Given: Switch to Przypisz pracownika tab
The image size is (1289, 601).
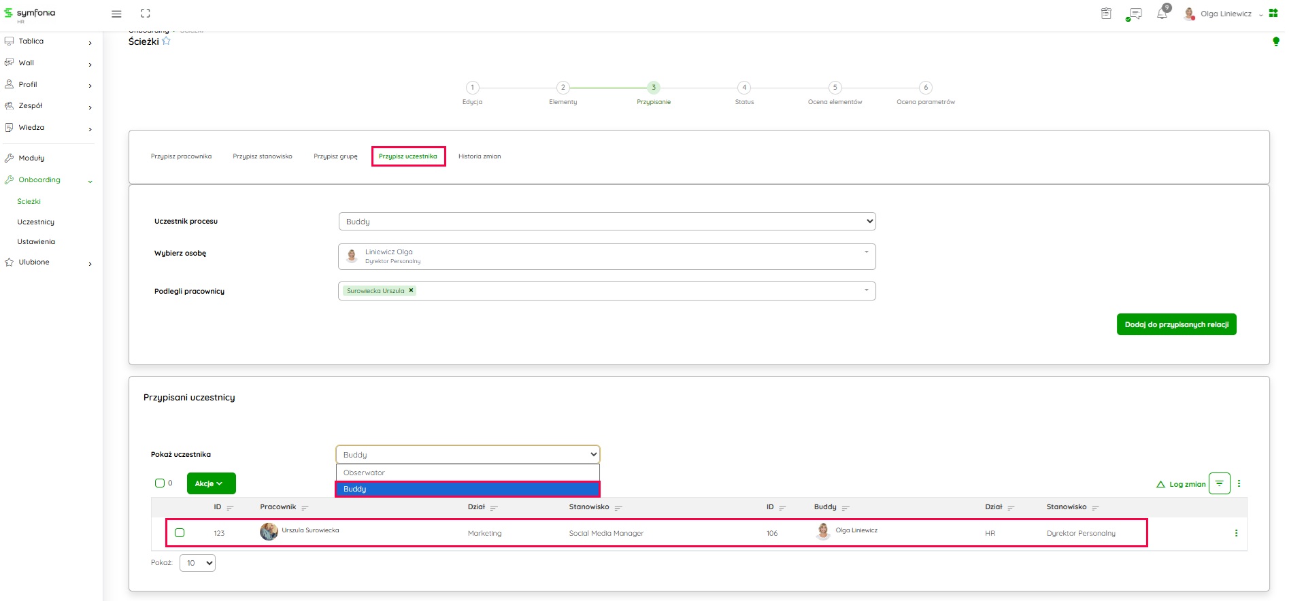Looking at the screenshot, I should [x=181, y=156].
